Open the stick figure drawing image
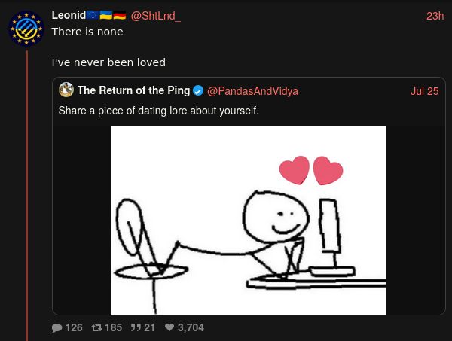This screenshot has width=452, height=341. pos(249,221)
